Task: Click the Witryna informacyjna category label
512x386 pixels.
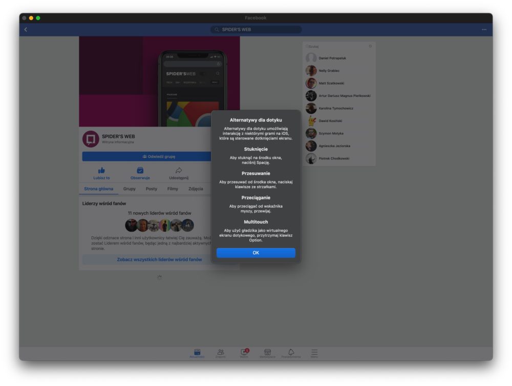Action: tap(118, 142)
